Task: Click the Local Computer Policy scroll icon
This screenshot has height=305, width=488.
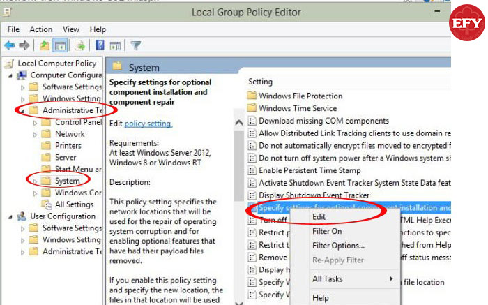Action: point(9,64)
